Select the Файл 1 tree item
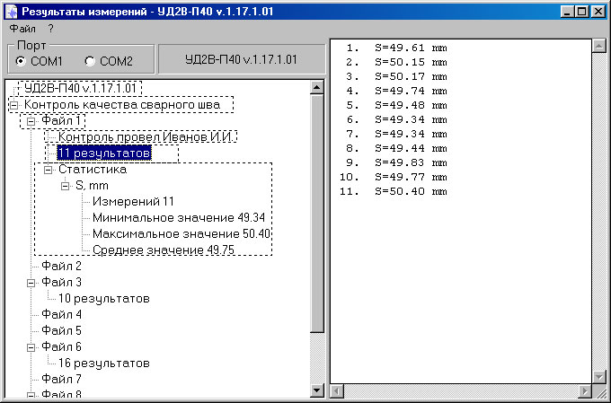The width and height of the screenshot is (611, 403). [x=62, y=120]
